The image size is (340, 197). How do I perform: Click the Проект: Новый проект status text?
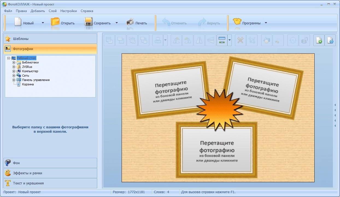(22, 192)
